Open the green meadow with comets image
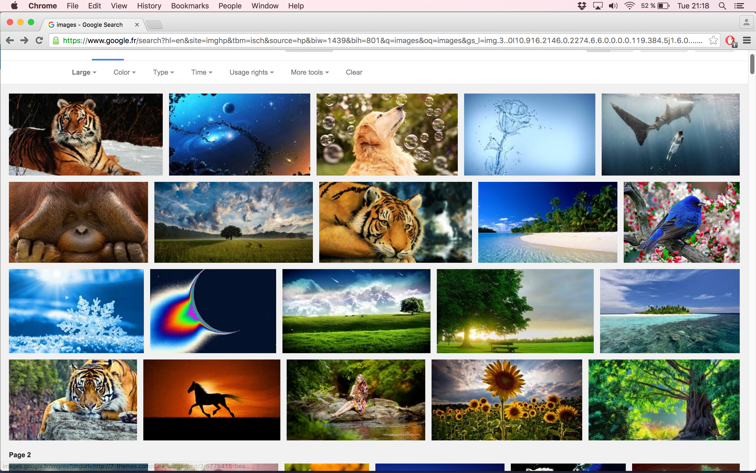 [356, 311]
